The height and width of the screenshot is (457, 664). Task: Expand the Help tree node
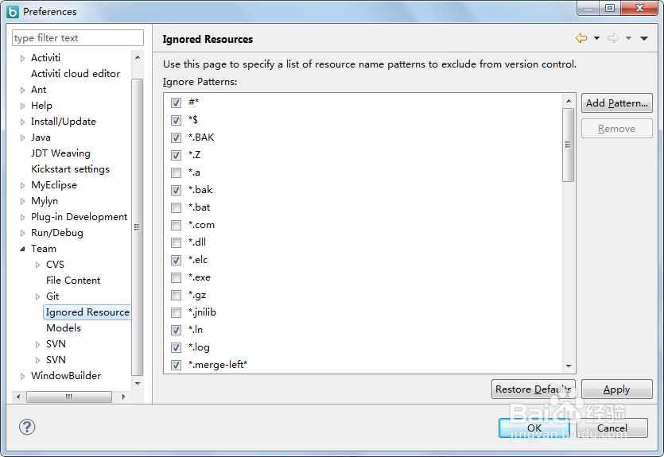[22, 106]
